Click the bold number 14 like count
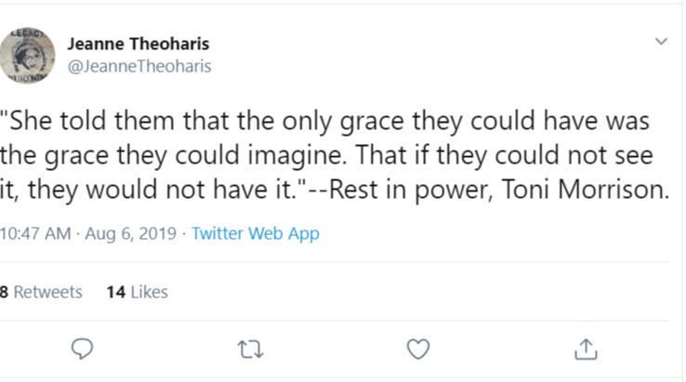The height and width of the screenshot is (382, 686). click(x=115, y=292)
